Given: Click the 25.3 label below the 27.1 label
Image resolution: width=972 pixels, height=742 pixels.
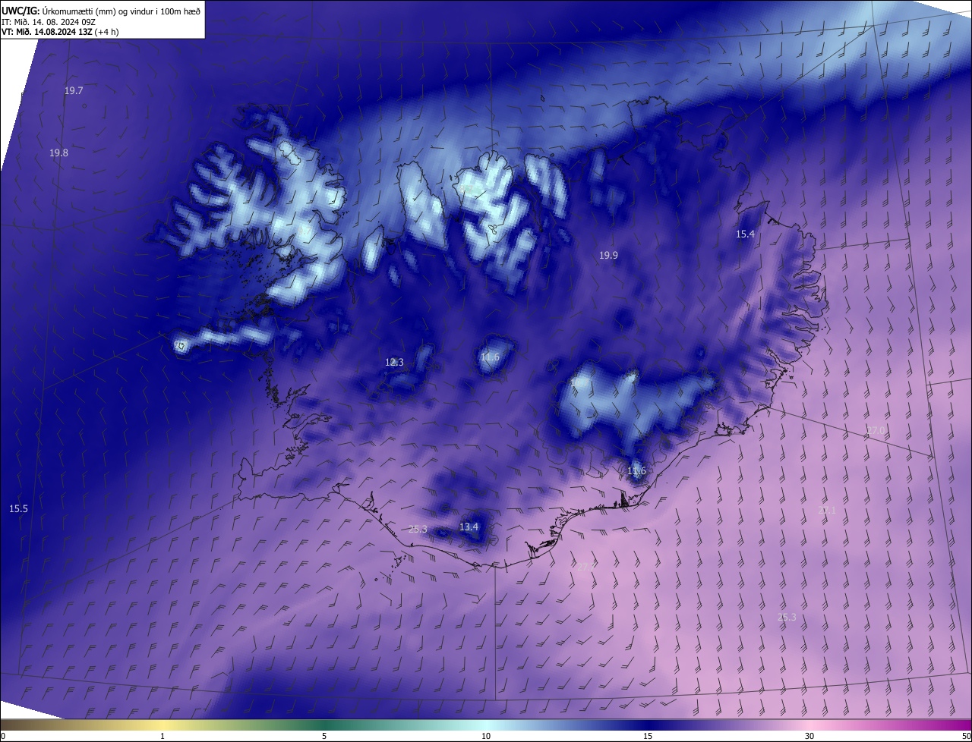Looking at the screenshot, I should point(787,617).
